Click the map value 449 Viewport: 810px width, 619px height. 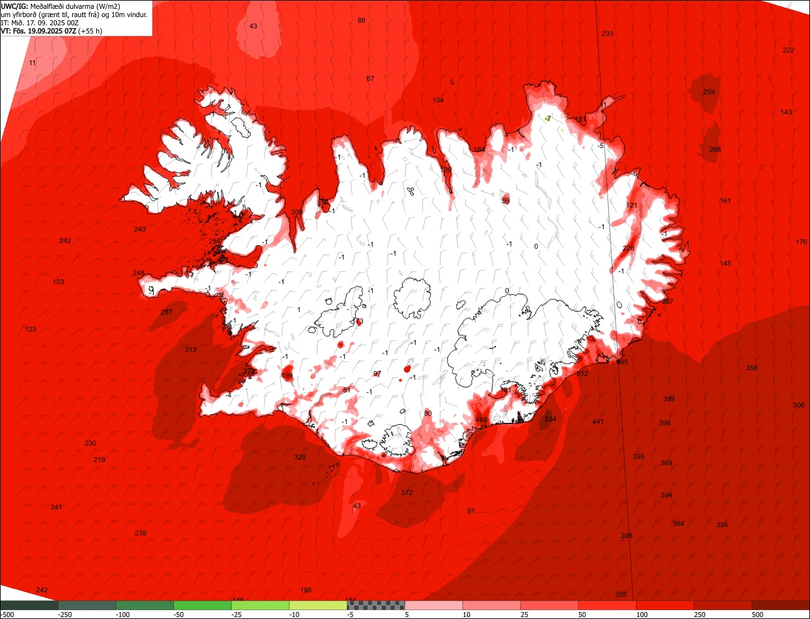pos(481,420)
